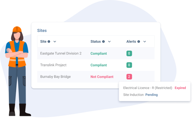This screenshot has width=193, height=120.
Task: Select the Electrical Licence - R (Restricted) alert
Action: pos(148,88)
